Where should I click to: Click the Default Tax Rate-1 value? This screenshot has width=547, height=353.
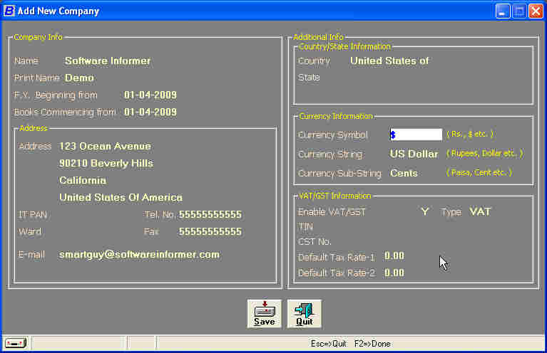pyautogui.click(x=394, y=255)
